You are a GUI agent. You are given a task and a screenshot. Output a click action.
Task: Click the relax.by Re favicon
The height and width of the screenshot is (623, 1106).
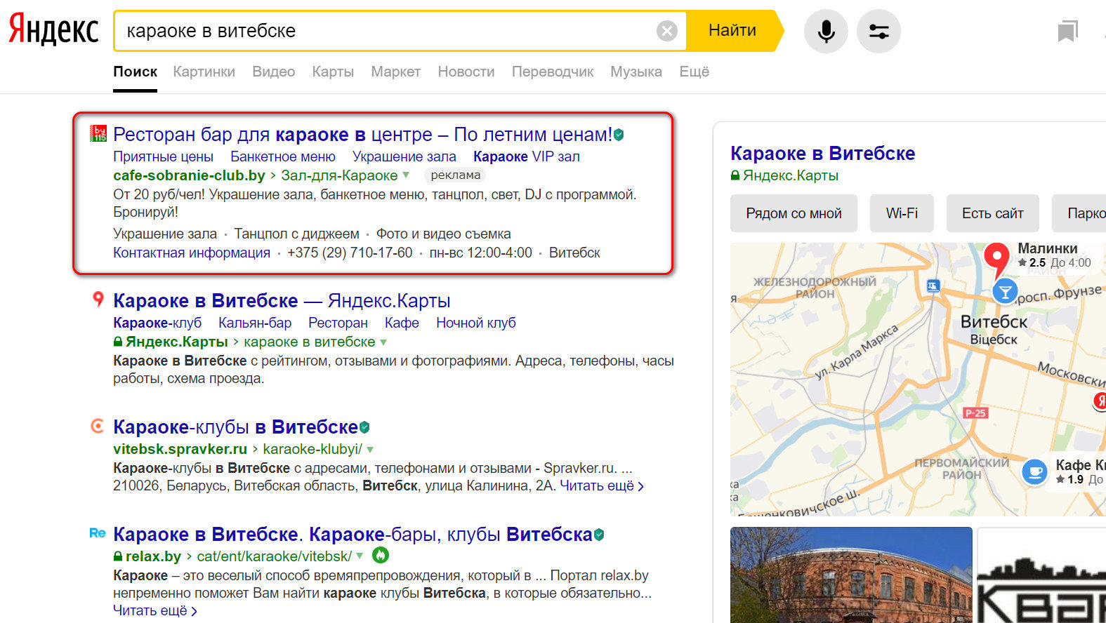98,533
